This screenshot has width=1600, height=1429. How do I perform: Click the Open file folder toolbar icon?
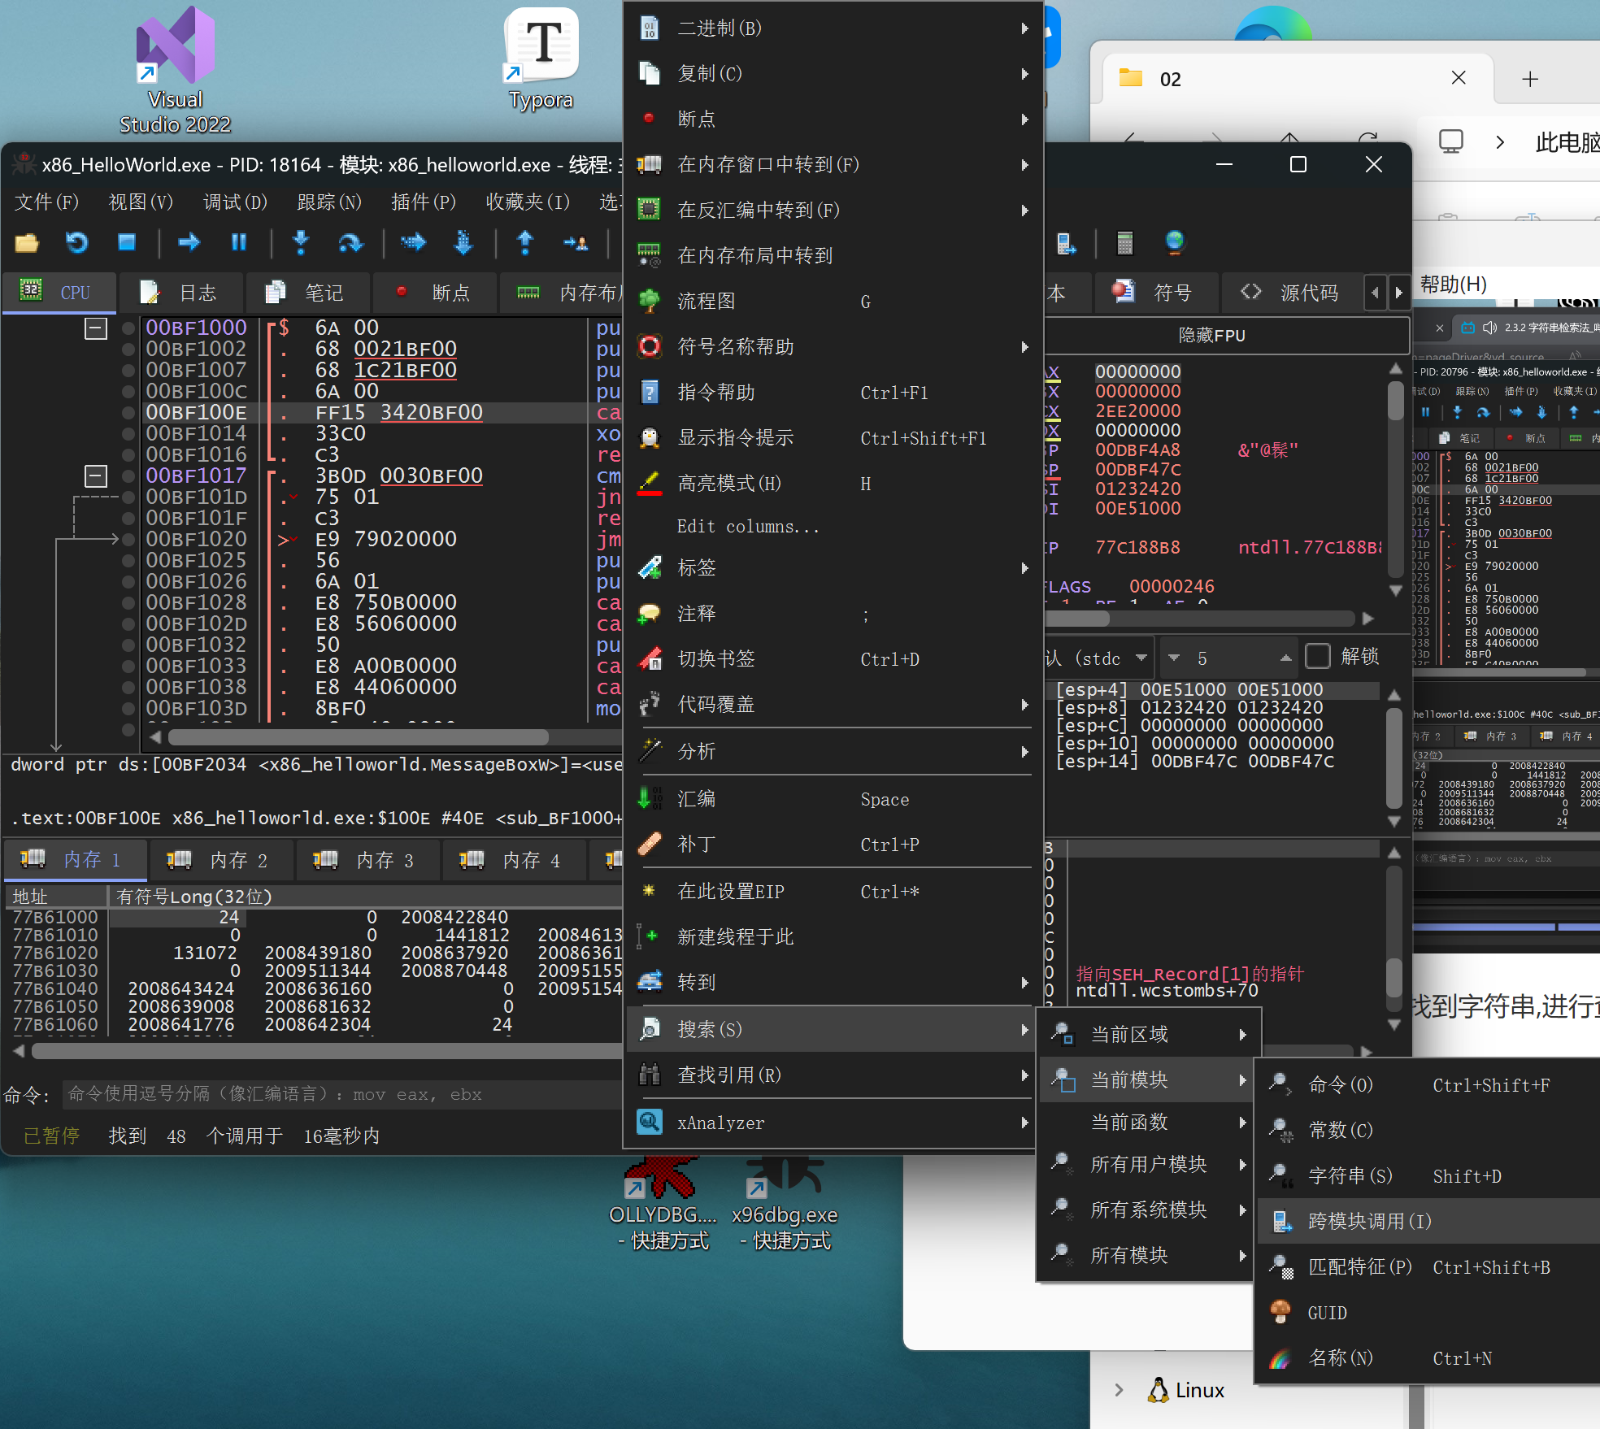click(x=27, y=242)
